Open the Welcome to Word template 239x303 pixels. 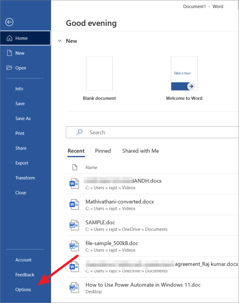tap(184, 73)
